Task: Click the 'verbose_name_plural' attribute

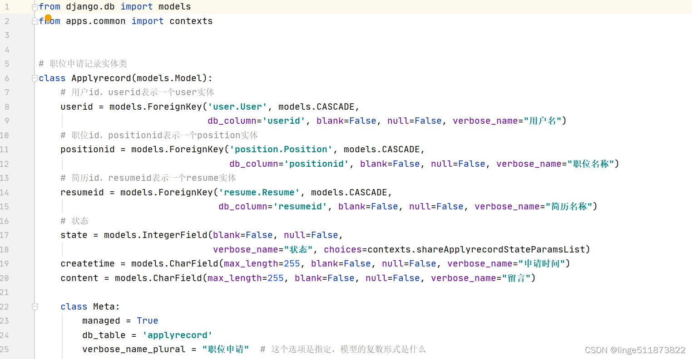Action: [134, 349]
